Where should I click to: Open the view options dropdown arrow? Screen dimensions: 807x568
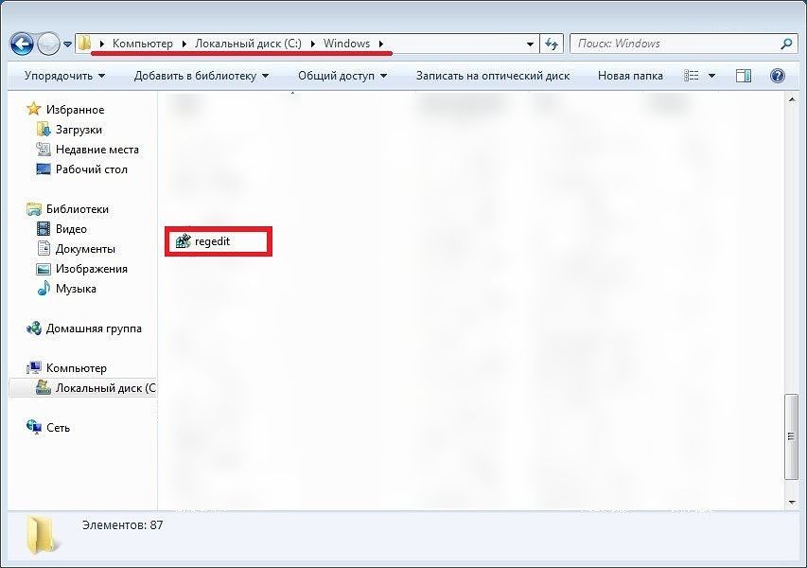[x=711, y=76]
